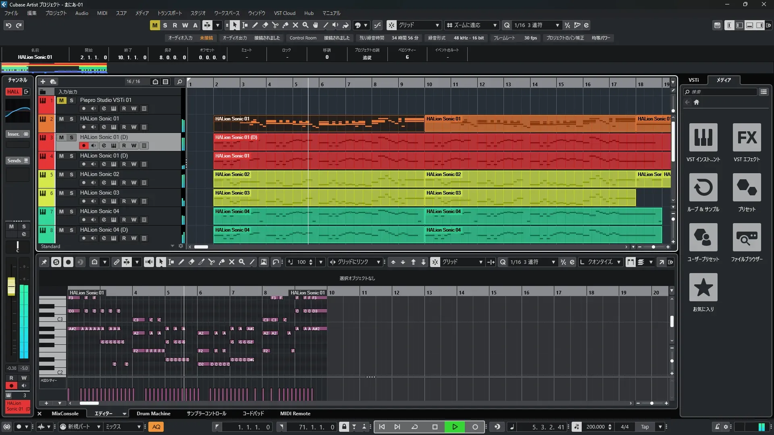Open the VST Effects FX tile

[x=747, y=138]
